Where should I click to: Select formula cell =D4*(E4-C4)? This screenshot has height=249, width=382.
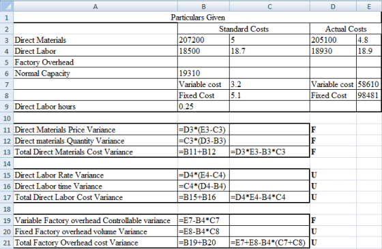[x=203, y=175]
